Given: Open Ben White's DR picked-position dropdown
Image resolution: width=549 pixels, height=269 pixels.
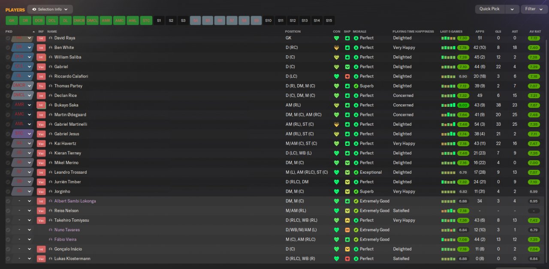Looking at the screenshot, I should (x=23, y=48).
